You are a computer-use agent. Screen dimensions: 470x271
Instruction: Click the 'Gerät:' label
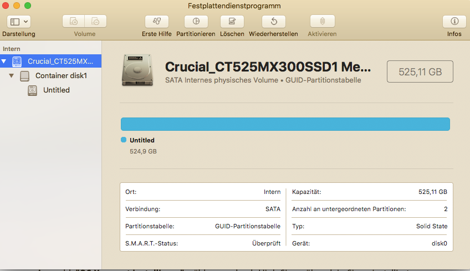pyautogui.click(x=301, y=243)
